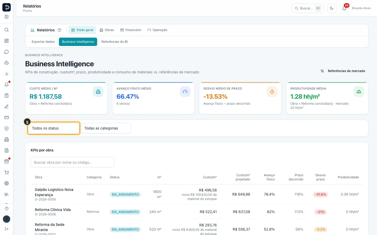Open sidebar bell alerts icon with red dot
Image resolution: width=377 pixels, height=235 pixels.
pos(7,85)
